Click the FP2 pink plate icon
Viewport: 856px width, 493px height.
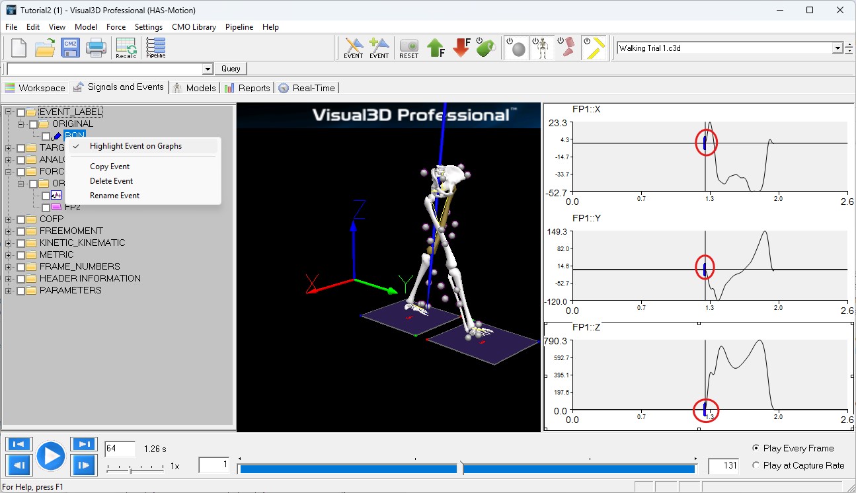click(56, 208)
